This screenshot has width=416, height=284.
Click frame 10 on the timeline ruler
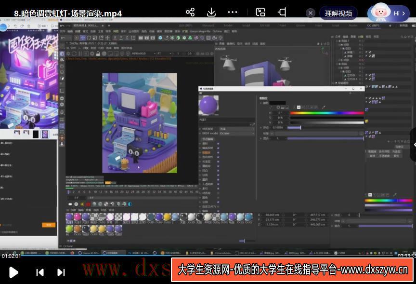pyautogui.click(x=95, y=191)
